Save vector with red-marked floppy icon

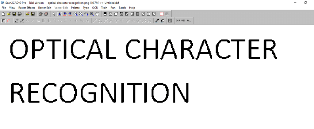33,14
